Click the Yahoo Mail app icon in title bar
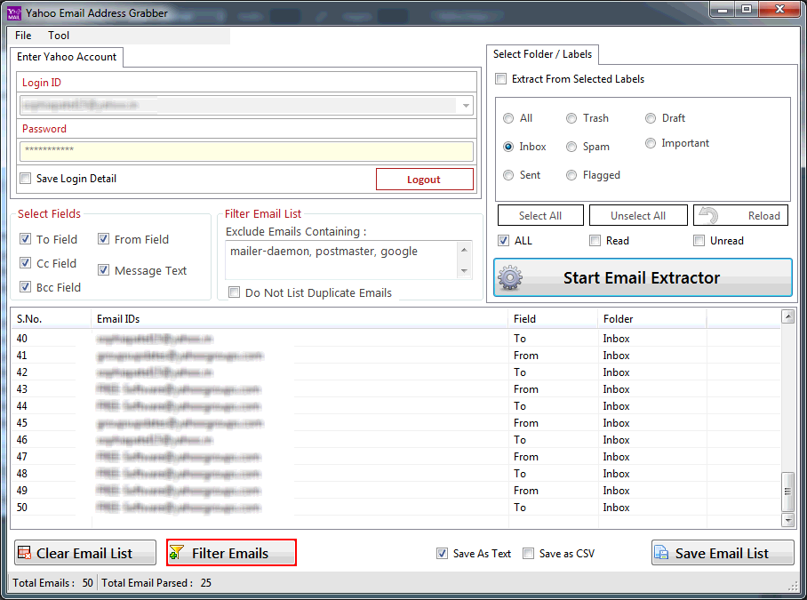The width and height of the screenshot is (807, 600). coord(14,13)
